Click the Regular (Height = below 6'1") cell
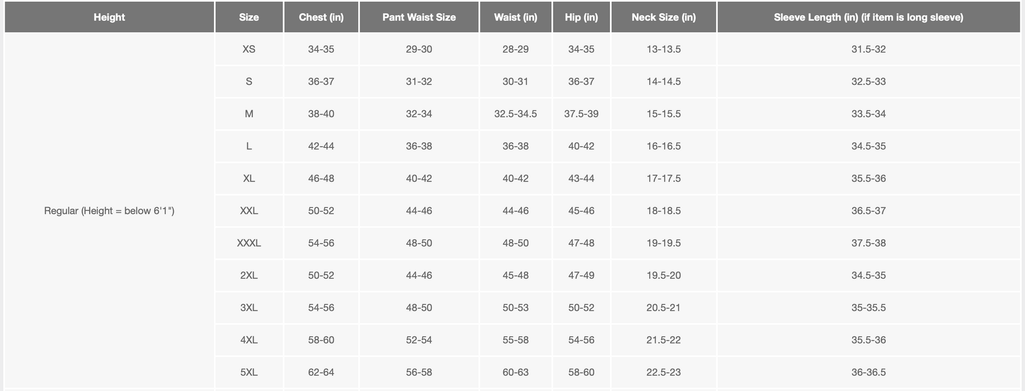 pos(109,211)
